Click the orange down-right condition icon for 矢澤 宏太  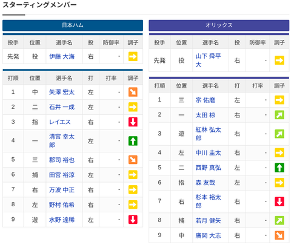(x=133, y=92)
